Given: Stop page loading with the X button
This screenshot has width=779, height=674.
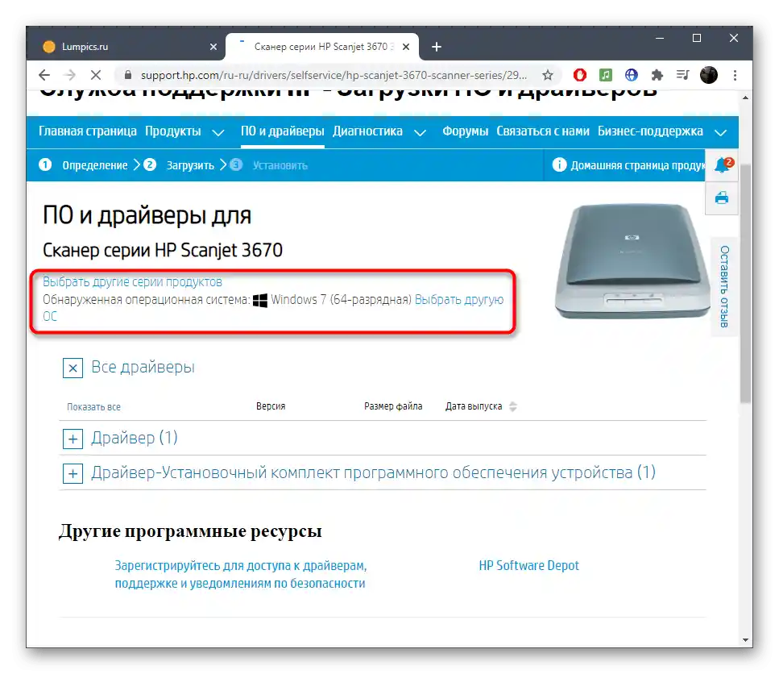Looking at the screenshot, I should pos(96,75).
